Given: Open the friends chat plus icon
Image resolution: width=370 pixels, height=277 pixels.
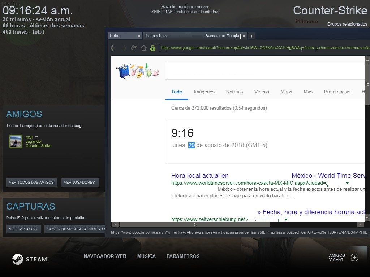Looking at the screenshot, I should tap(354, 258).
